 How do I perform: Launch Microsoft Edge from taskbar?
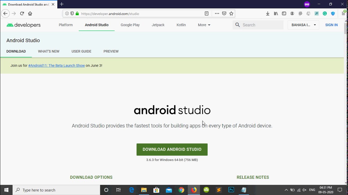click(x=131, y=190)
